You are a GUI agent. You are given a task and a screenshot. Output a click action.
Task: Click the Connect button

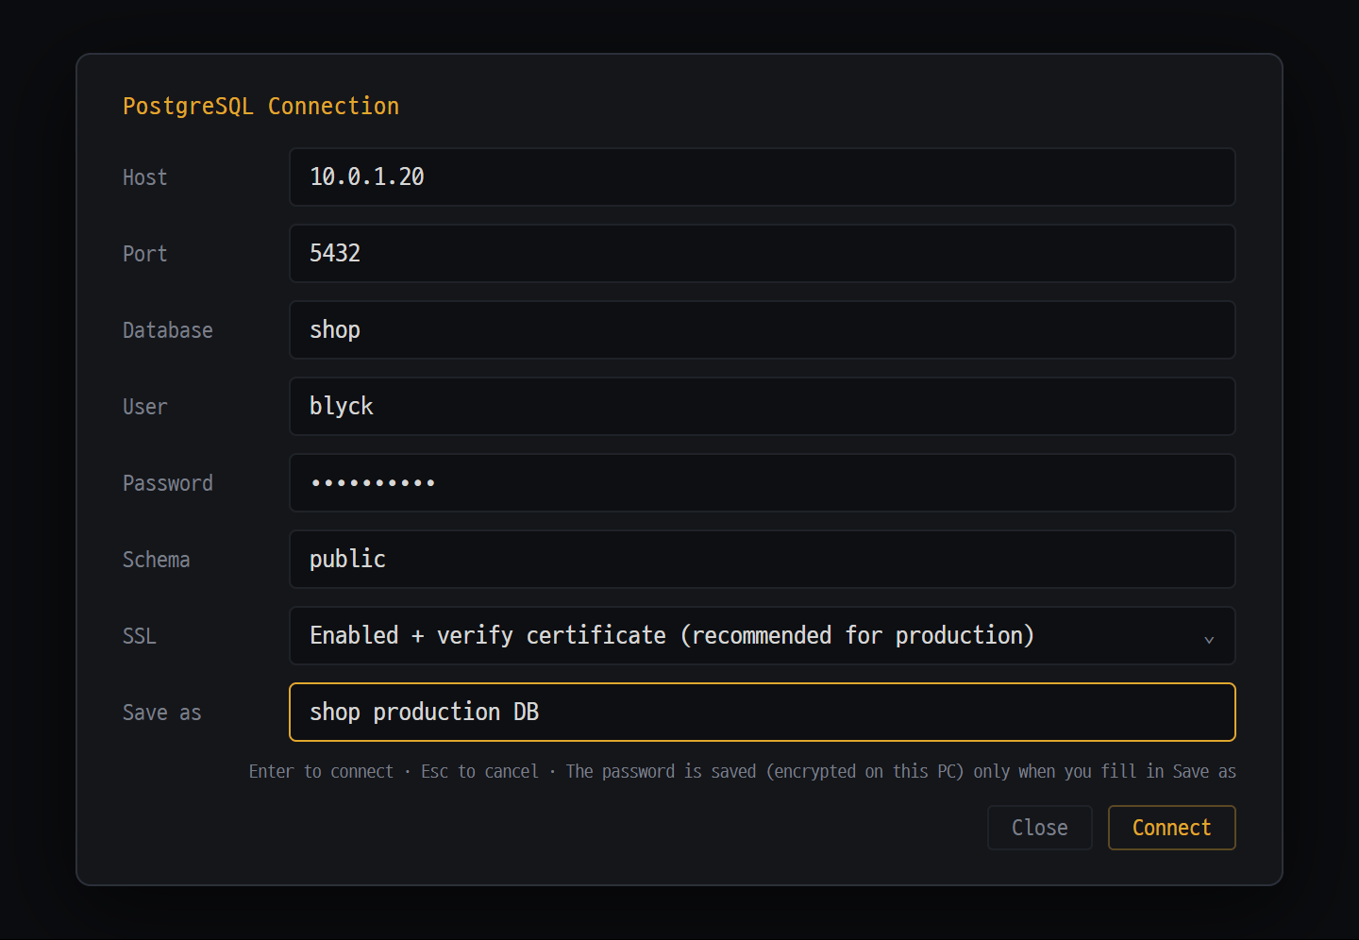(x=1171, y=828)
